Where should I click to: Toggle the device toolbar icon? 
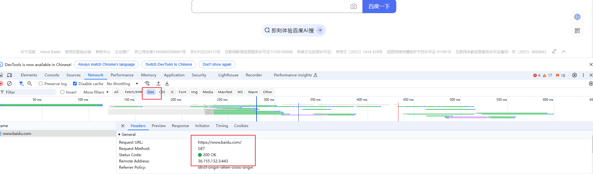tap(10, 75)
